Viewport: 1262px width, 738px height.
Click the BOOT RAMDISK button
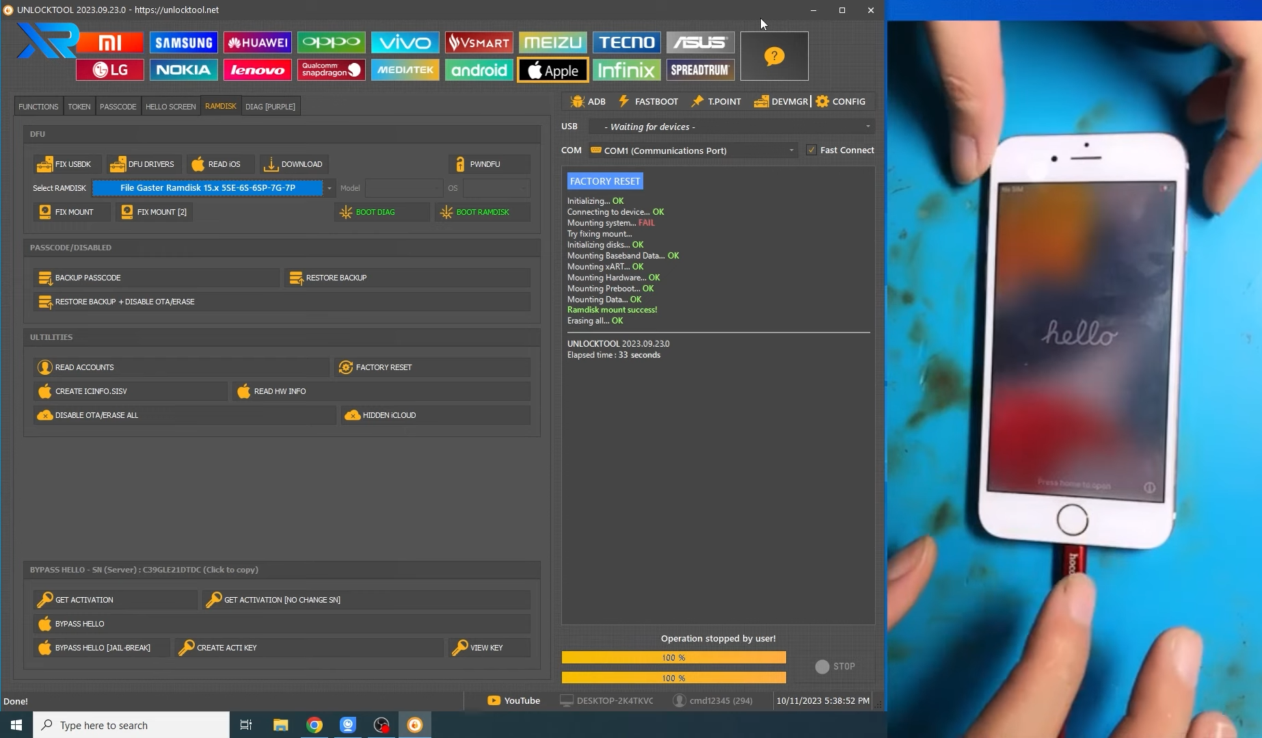pyautogui.click(x=482, y=212)
